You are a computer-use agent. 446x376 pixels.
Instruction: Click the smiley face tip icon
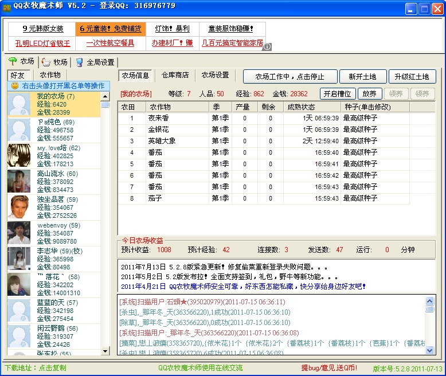coord(15,85)
